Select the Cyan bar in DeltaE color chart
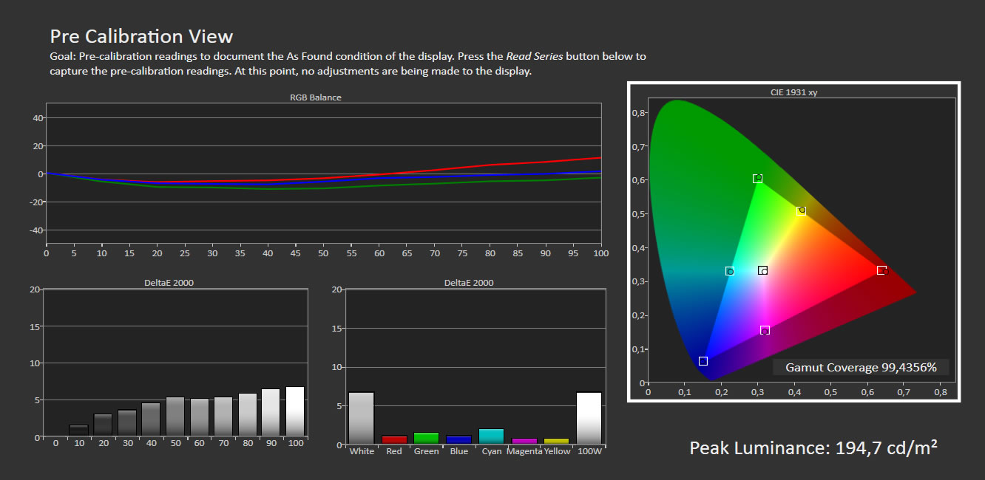Screen dimensions: 985x480 pos(491,436)
